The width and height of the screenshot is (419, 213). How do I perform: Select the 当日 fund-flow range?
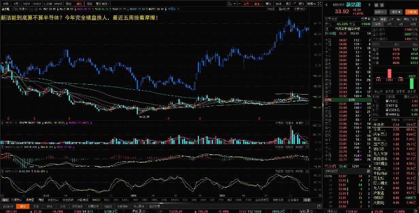(378, 24)
